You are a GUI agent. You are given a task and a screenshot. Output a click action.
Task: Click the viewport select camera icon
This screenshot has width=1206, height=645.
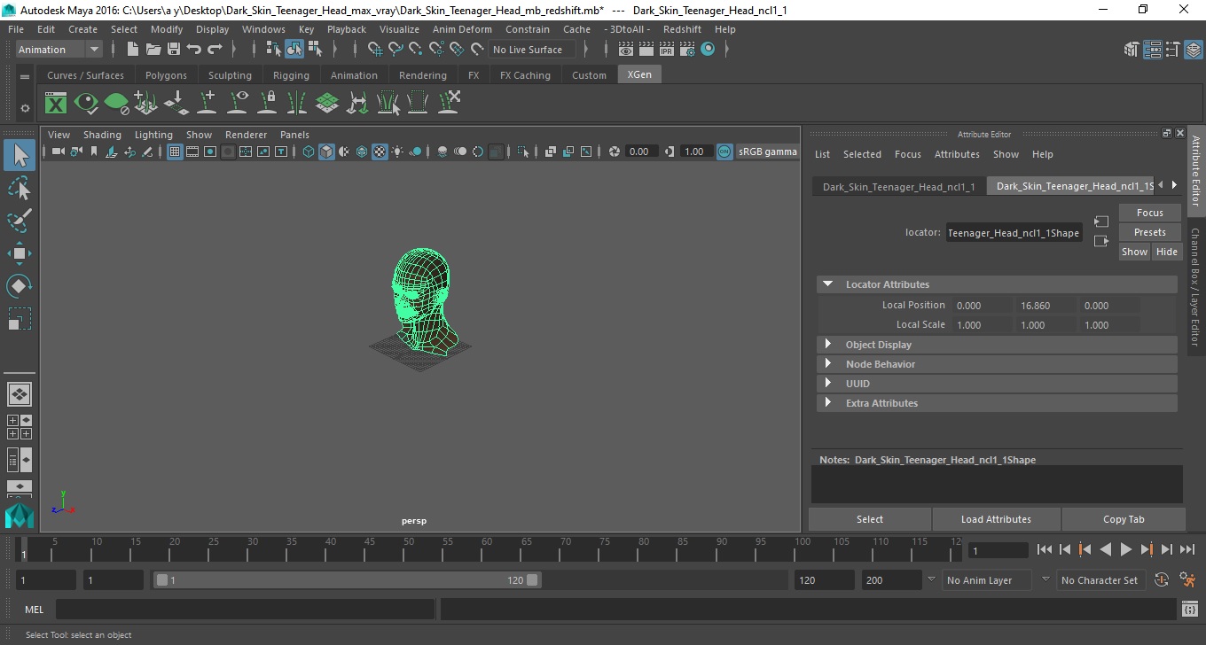point(58,152)
